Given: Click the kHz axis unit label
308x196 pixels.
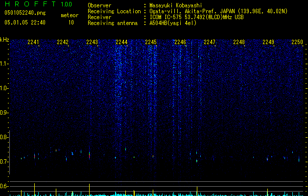Looking at the screenshot, I should 4,40.
